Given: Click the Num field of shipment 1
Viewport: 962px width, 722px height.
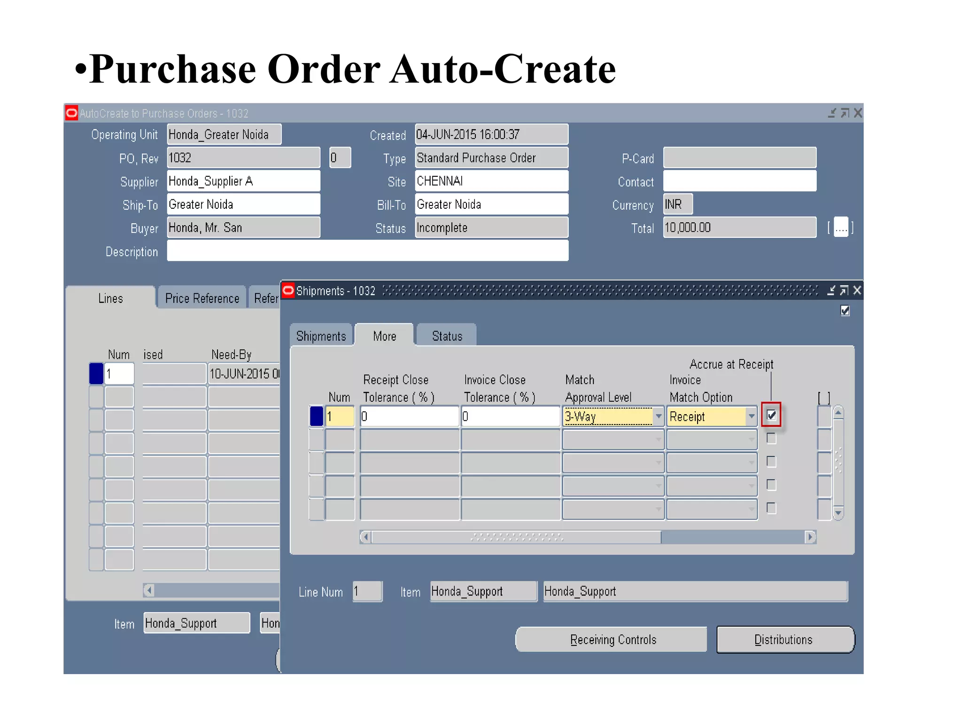Looking at the screenshot, I should point(340,416).
